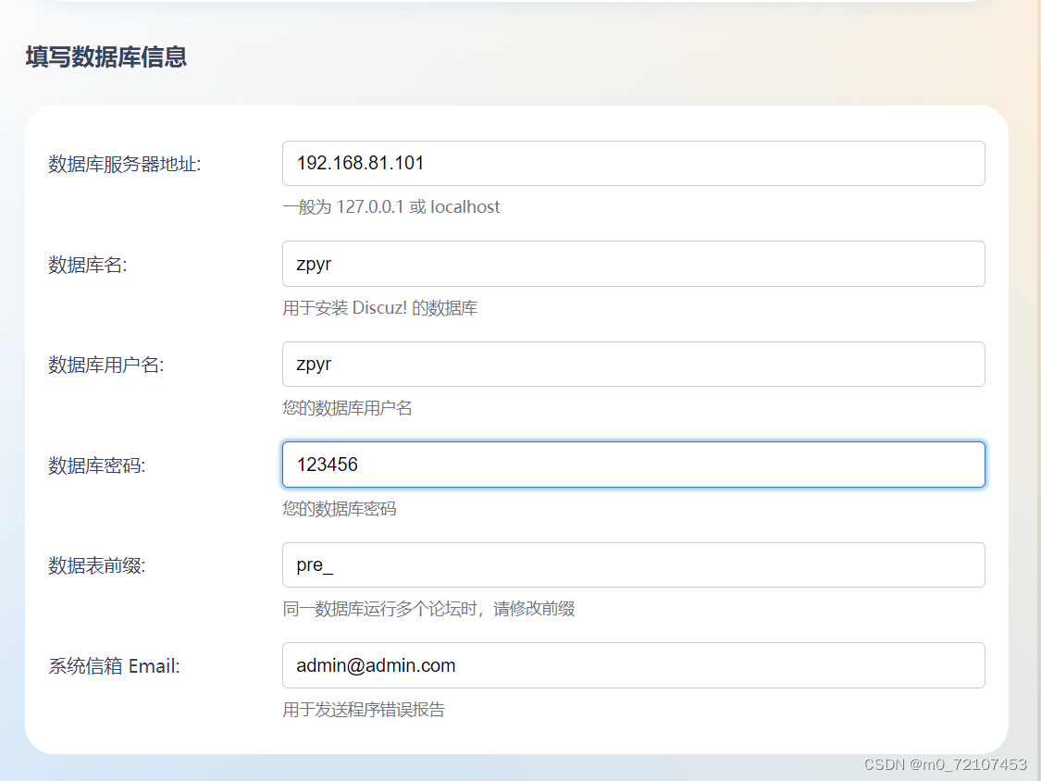Click the database server address input field
Viewport: 1041px width, 781px height.
(x=633, y=164)
